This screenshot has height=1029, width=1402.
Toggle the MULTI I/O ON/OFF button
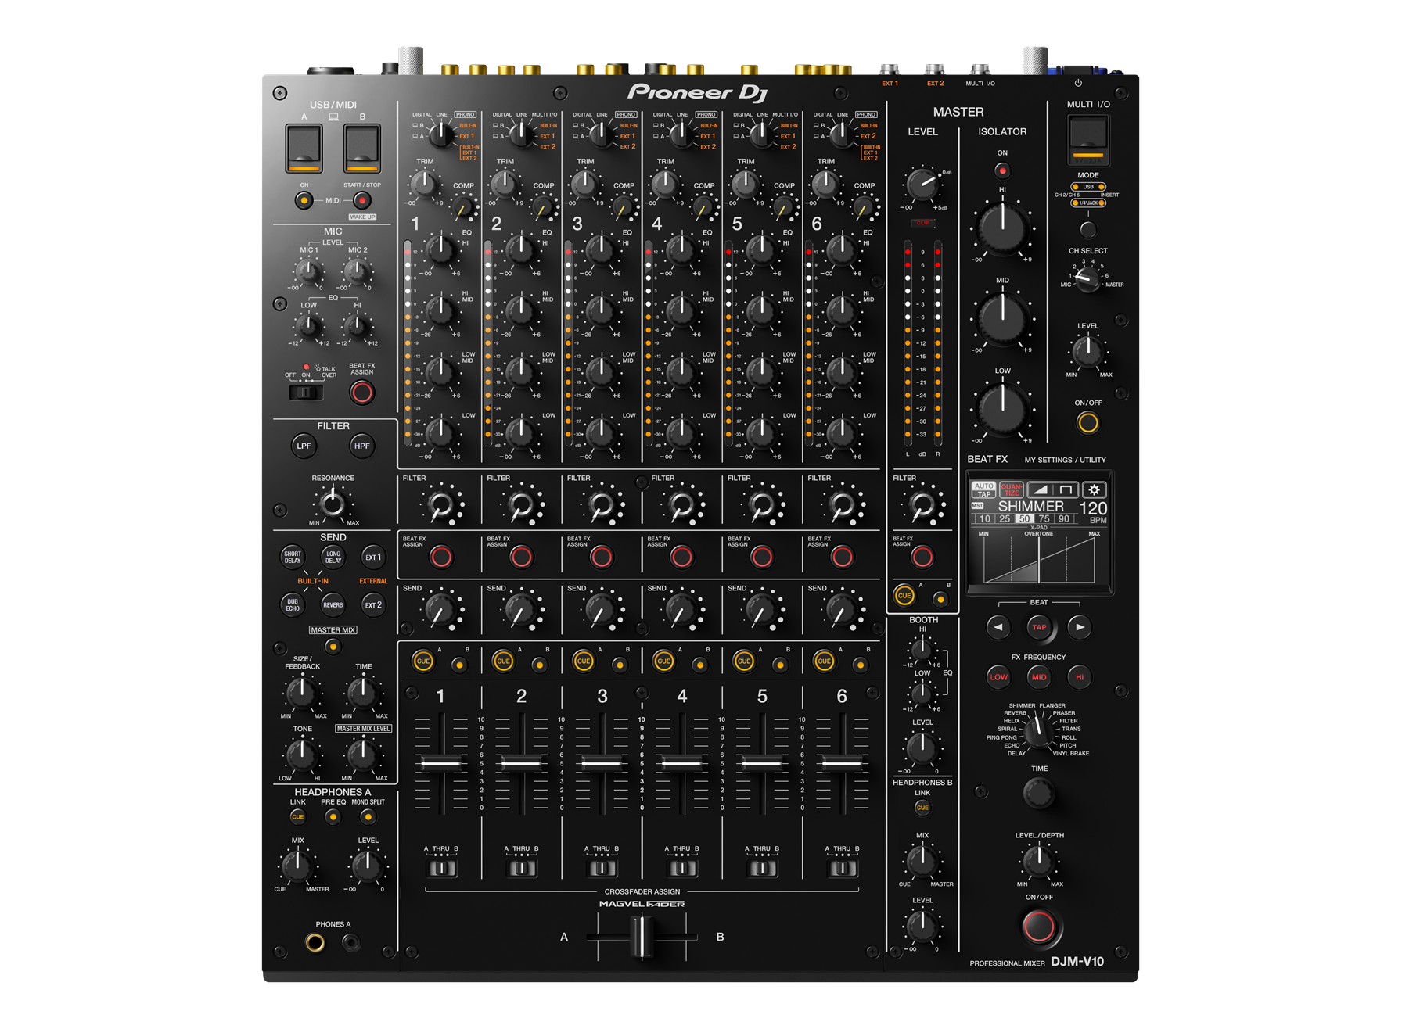click(1088, 423)
